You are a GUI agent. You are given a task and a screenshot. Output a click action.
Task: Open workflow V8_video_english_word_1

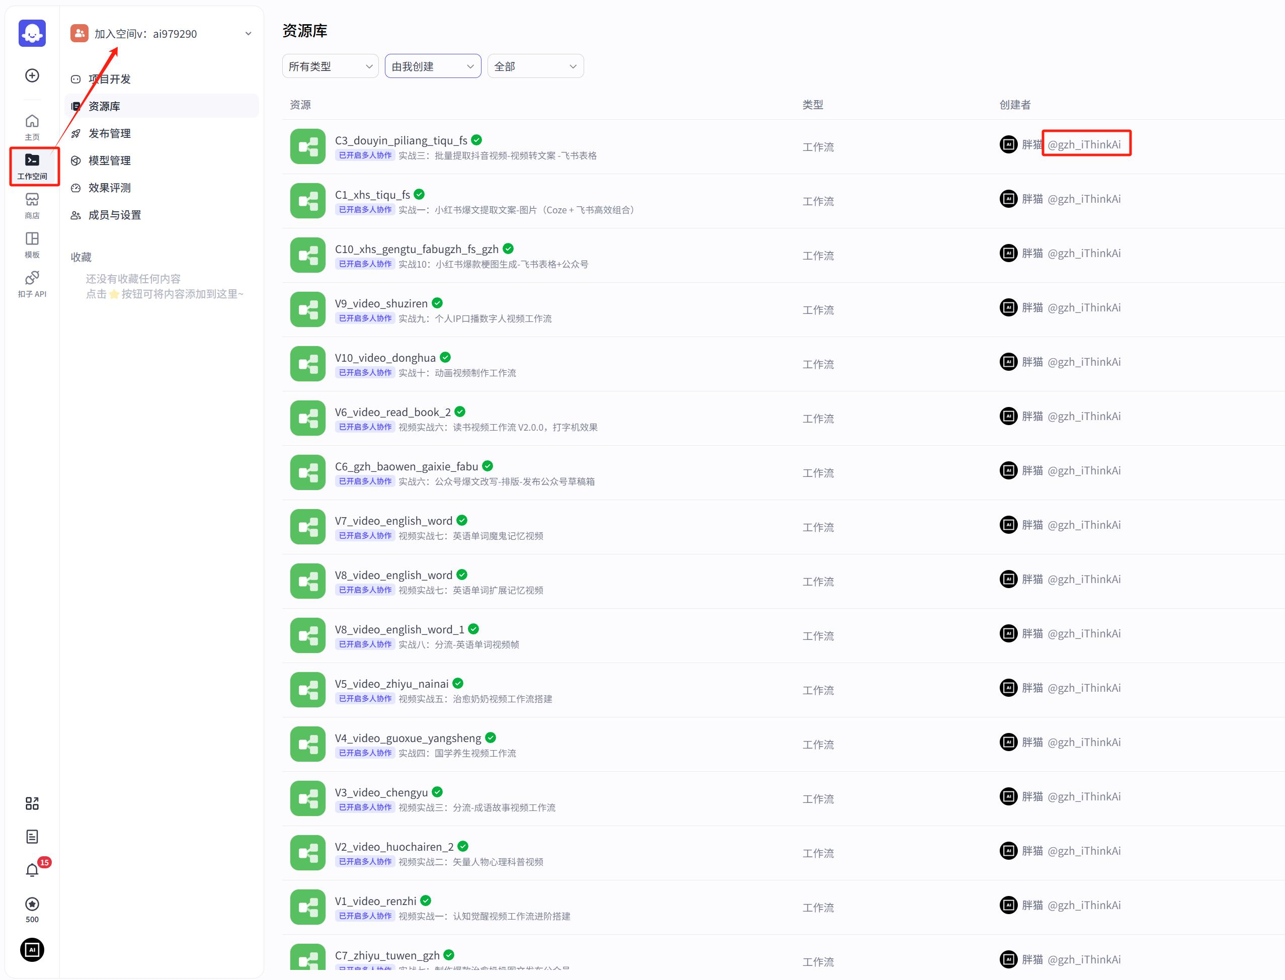pyautogui.click(x=399, y=629)
